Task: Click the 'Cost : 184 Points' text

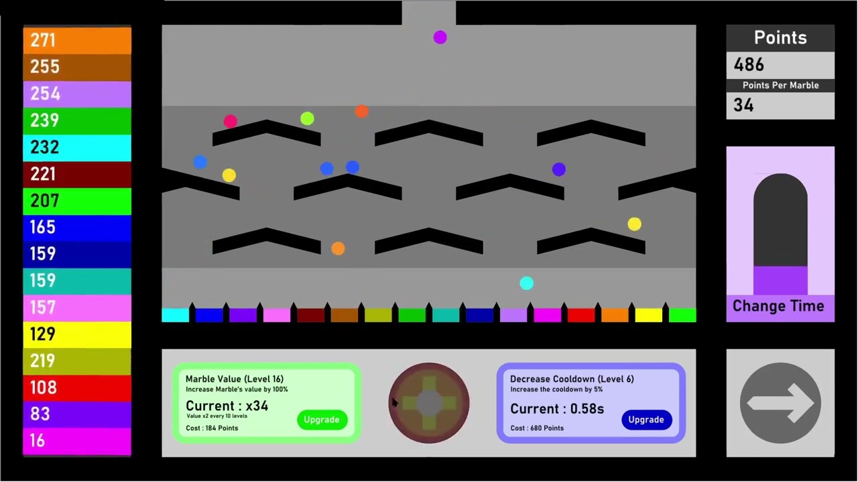Action: point(212,428)
